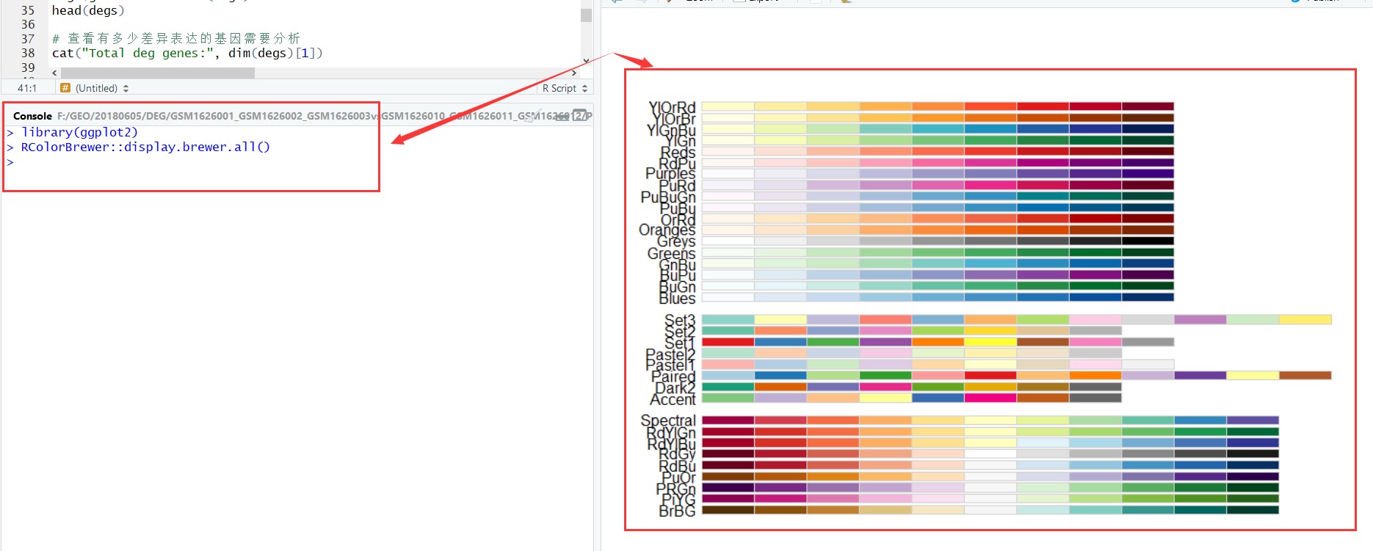The height and width of the screenshot is (551, 1373).
Task: Click the cat("Total deg genes:") code line
Action: click(x=187, y=53)
